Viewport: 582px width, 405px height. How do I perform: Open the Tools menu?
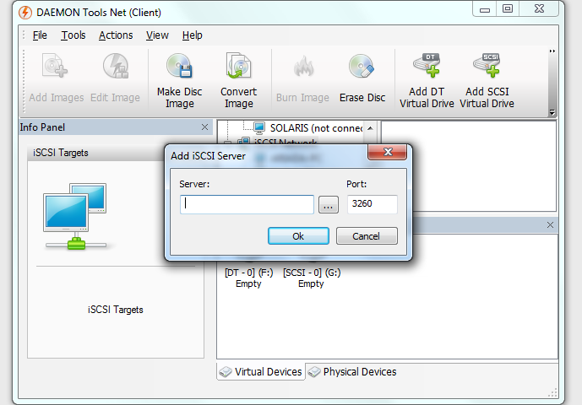point(73,35)
